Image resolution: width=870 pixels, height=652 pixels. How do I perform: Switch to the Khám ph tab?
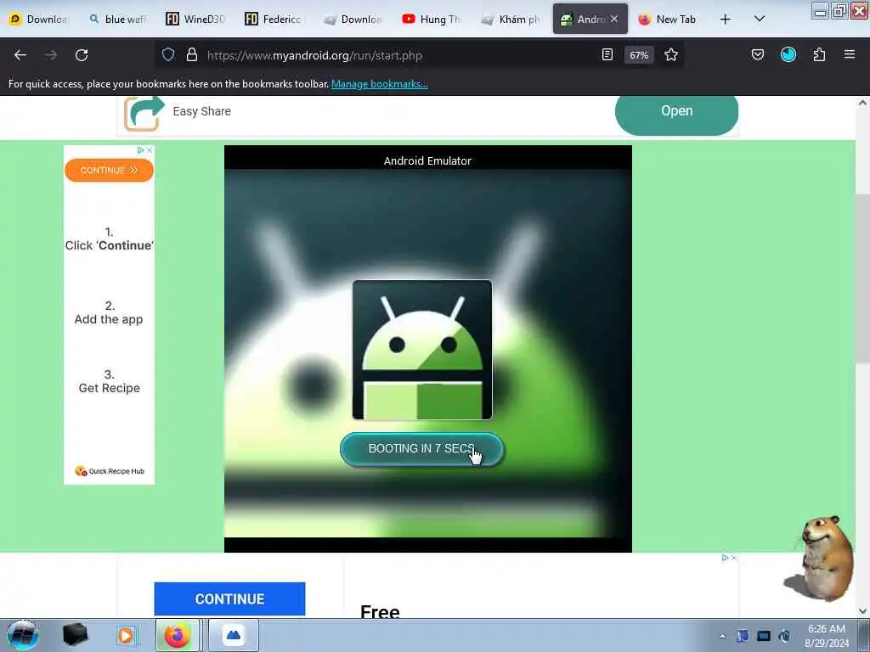click(511, 20)
